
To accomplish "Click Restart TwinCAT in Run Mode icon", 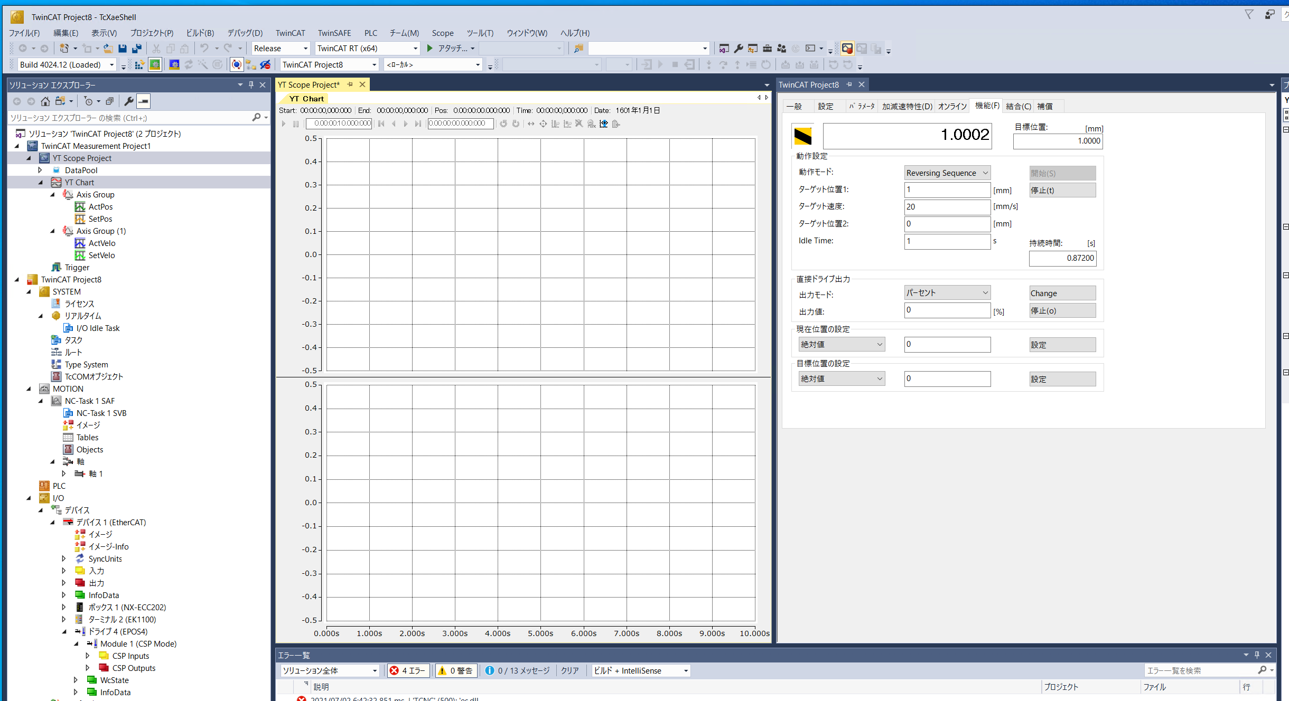I will click(x=155, y=65).
